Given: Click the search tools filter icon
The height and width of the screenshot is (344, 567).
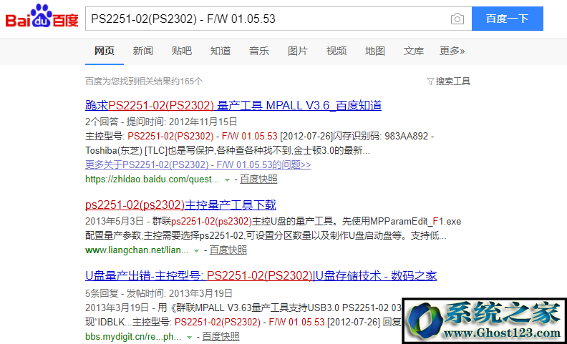Looking at the screenshot, I should tap(430, 82).
